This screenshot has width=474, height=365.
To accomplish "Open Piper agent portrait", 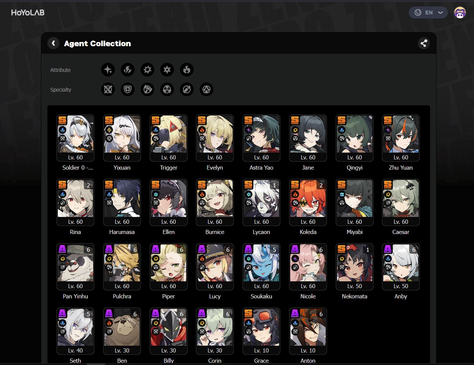I will pyautogui.click(x=169, y=267).
